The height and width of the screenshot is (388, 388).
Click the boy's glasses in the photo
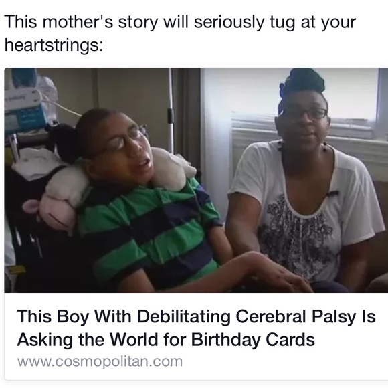click(121, 140)
